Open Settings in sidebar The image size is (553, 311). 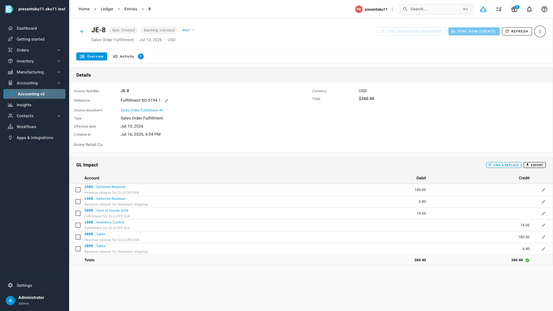point(35,285)
